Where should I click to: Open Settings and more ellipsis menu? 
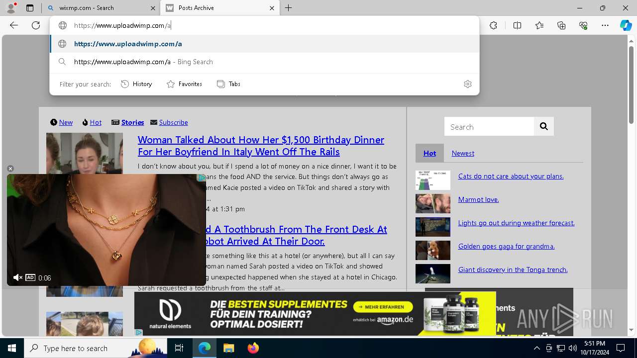605,25
